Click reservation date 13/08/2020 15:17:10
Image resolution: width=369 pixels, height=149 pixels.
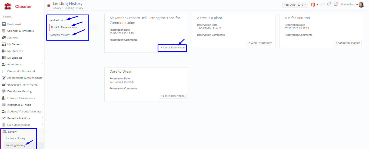pyautogui.click(x=121, y=33)
